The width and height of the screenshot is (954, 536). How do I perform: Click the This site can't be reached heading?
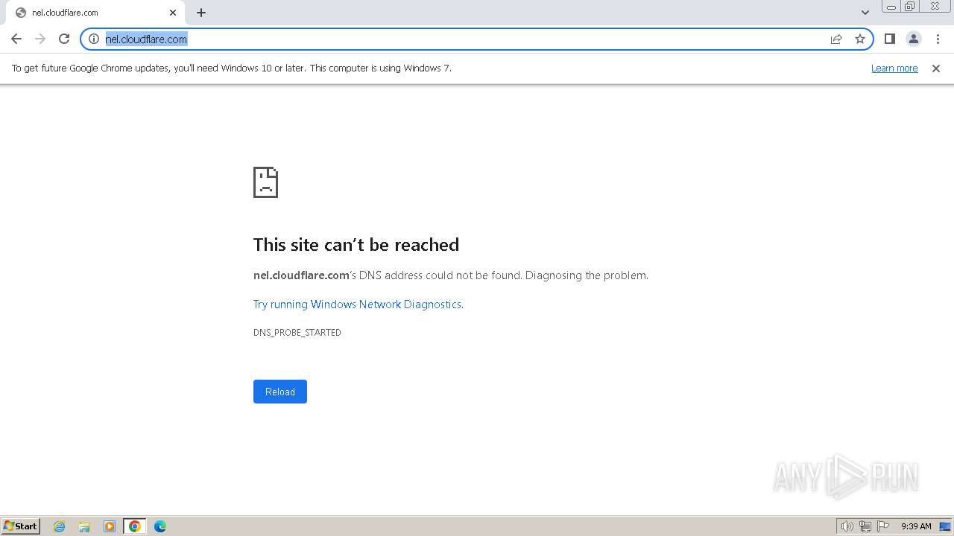(x=356, y=245)
